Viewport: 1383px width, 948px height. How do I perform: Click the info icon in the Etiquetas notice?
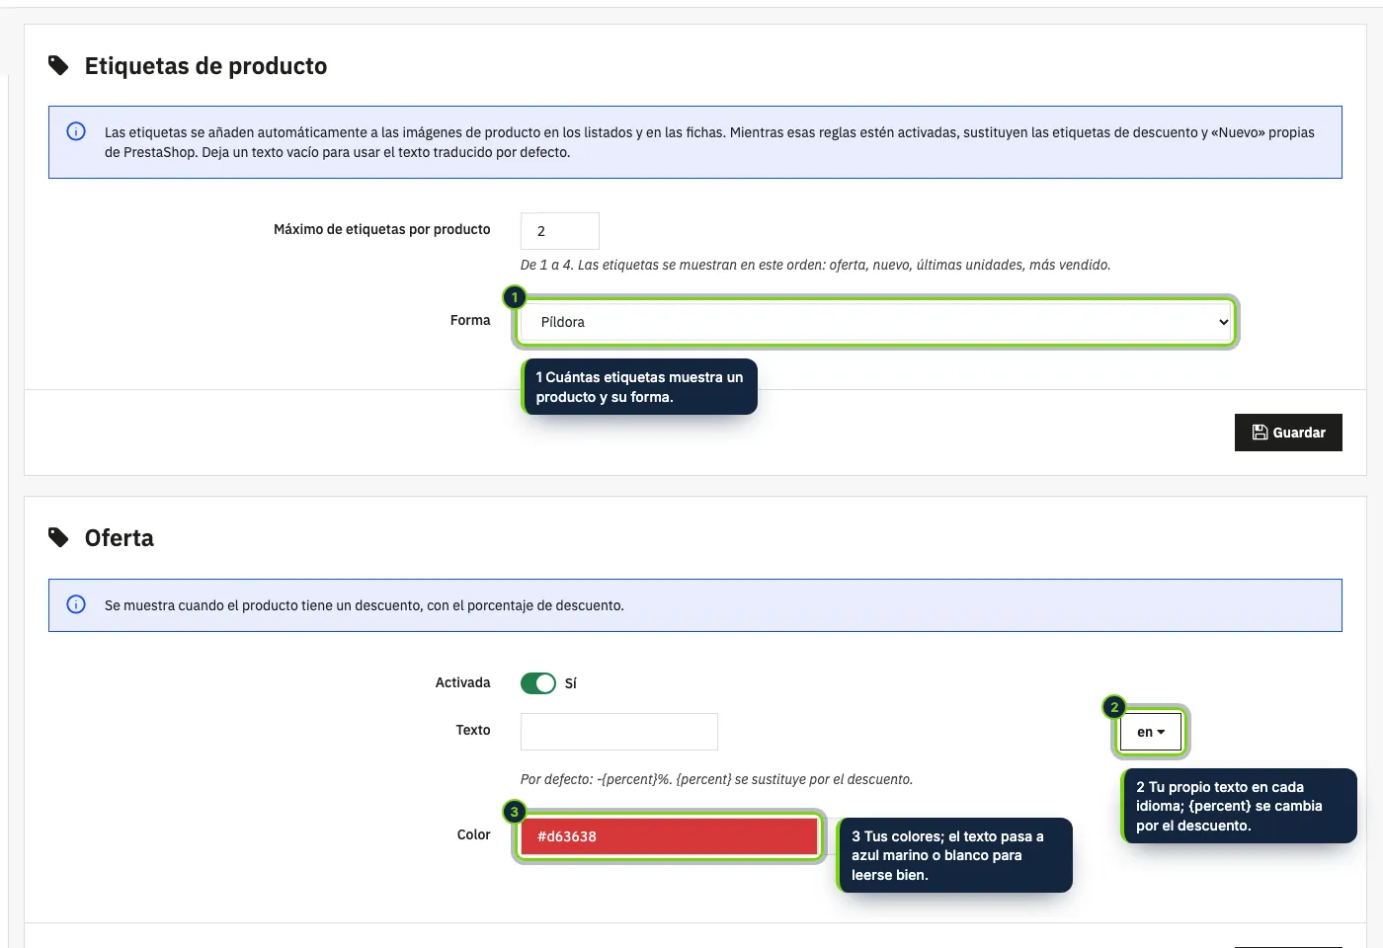[76, 131]
